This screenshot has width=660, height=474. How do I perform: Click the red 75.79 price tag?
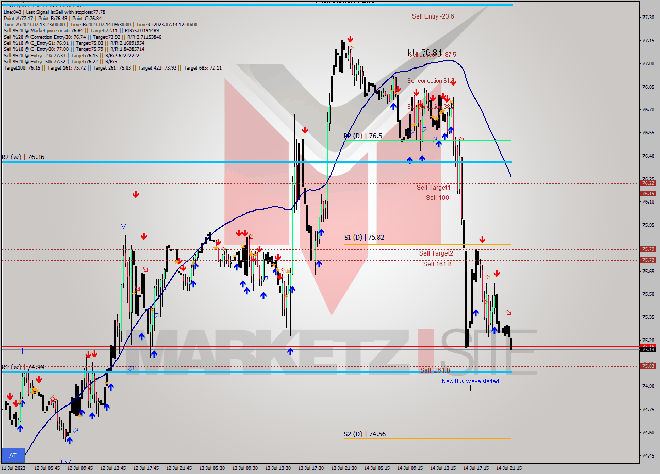[648, 249]
